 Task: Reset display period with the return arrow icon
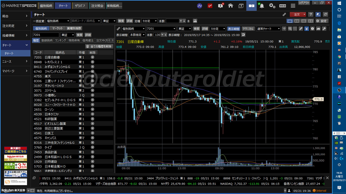click(243, 35)
